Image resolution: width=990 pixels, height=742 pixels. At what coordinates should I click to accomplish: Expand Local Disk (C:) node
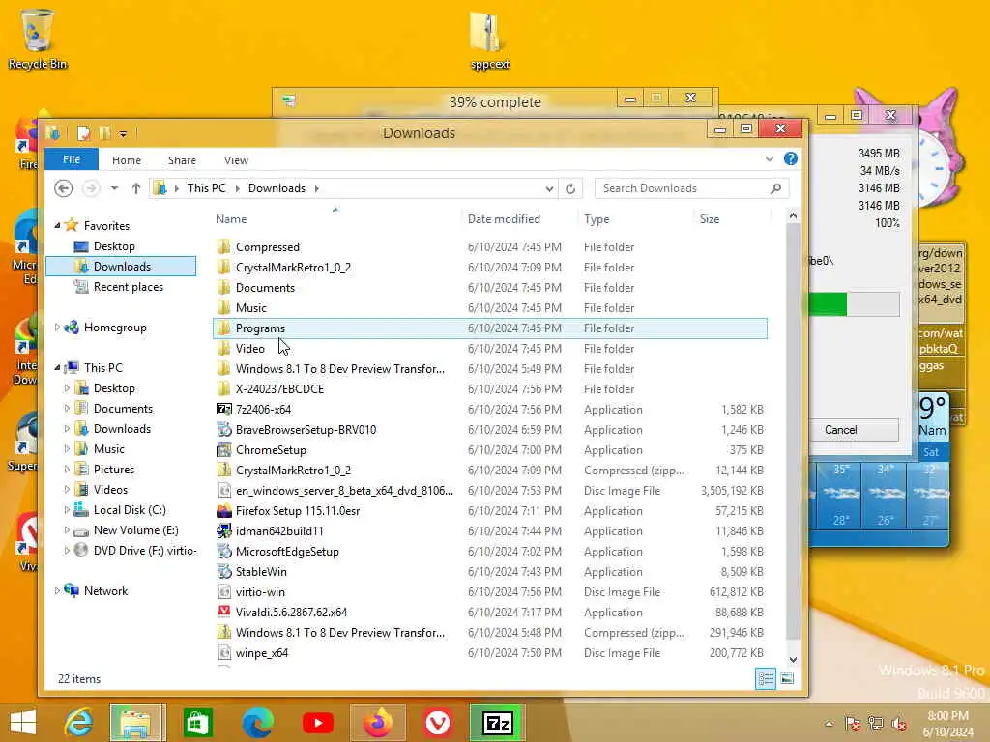click(67, 509)
